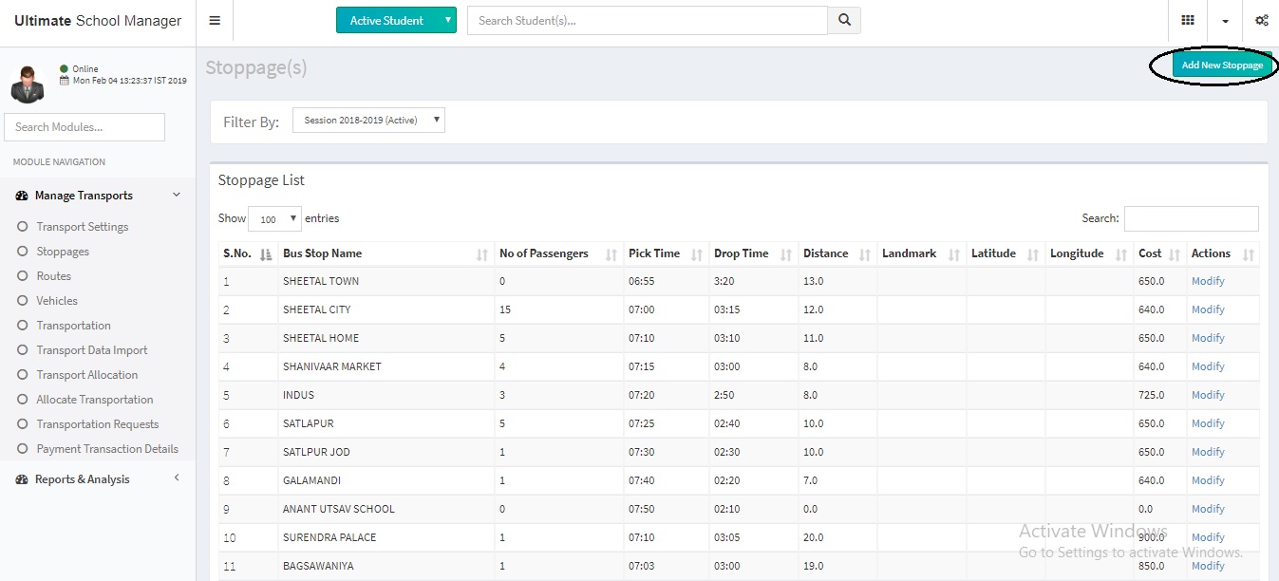This screenshot has width=1279, height=581.
Task: Sort by Actions column arrows icon
Action: pos(1249,254)
